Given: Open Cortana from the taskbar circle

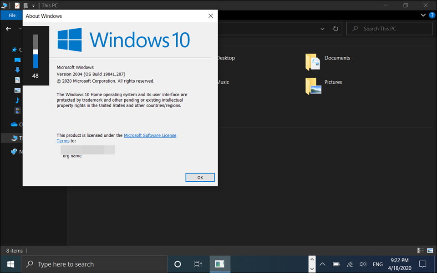Looking at the screenshot, I should point(178,264).
